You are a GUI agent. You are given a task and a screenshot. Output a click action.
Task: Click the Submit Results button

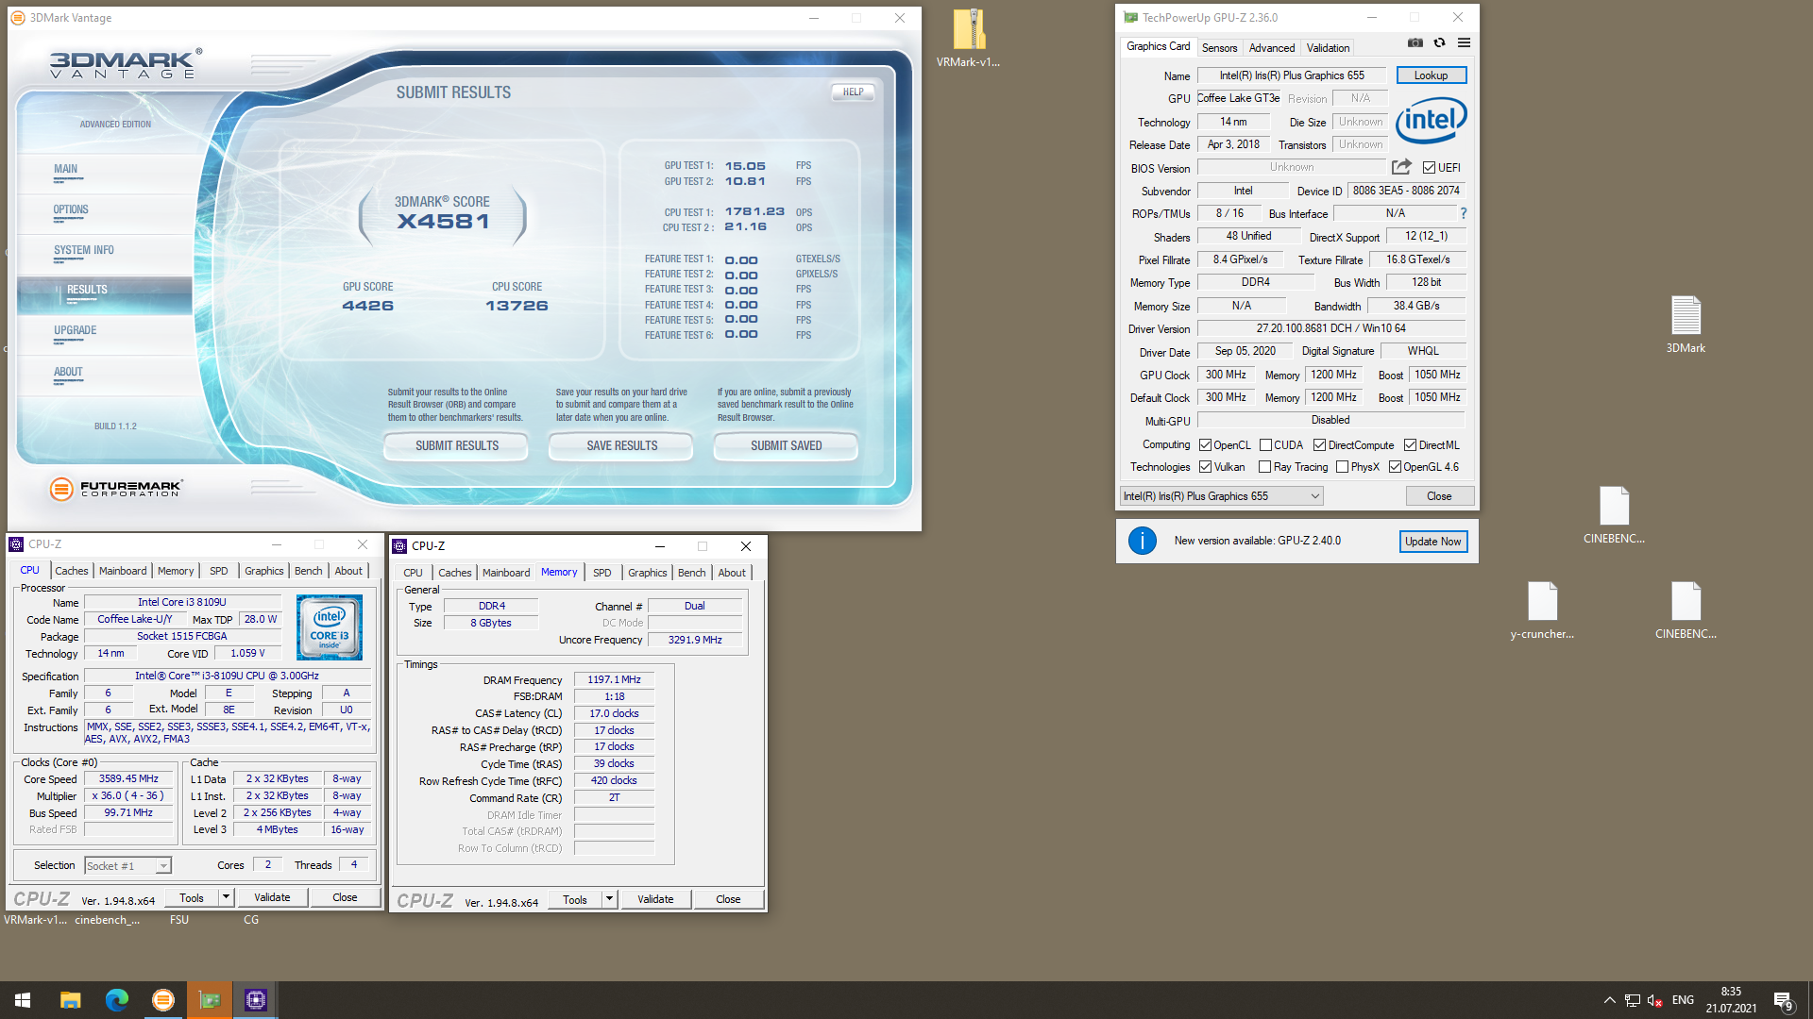456,445
